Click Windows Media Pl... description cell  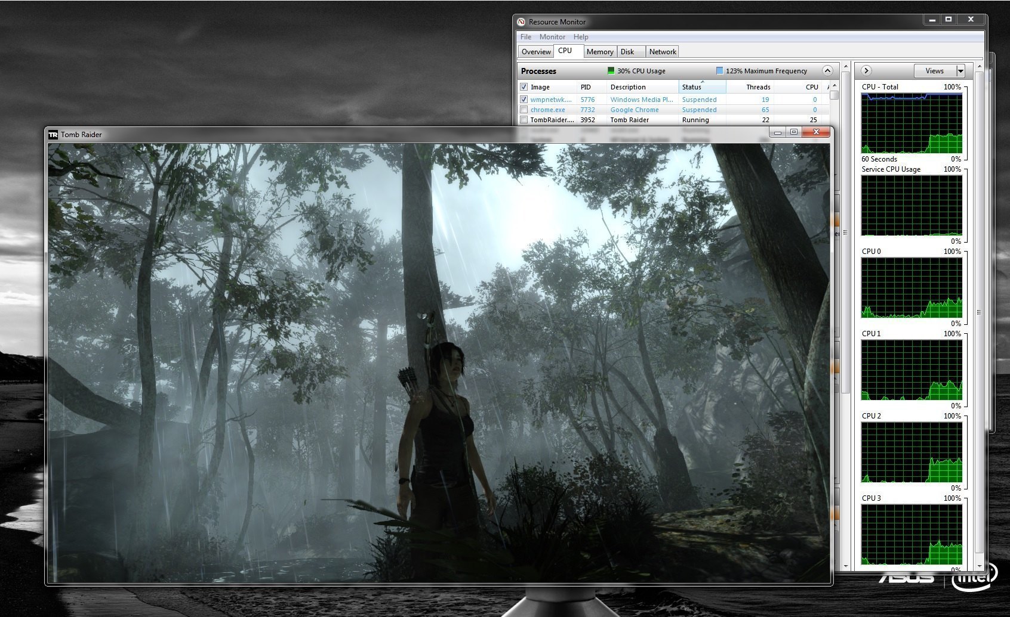[642, 100]
